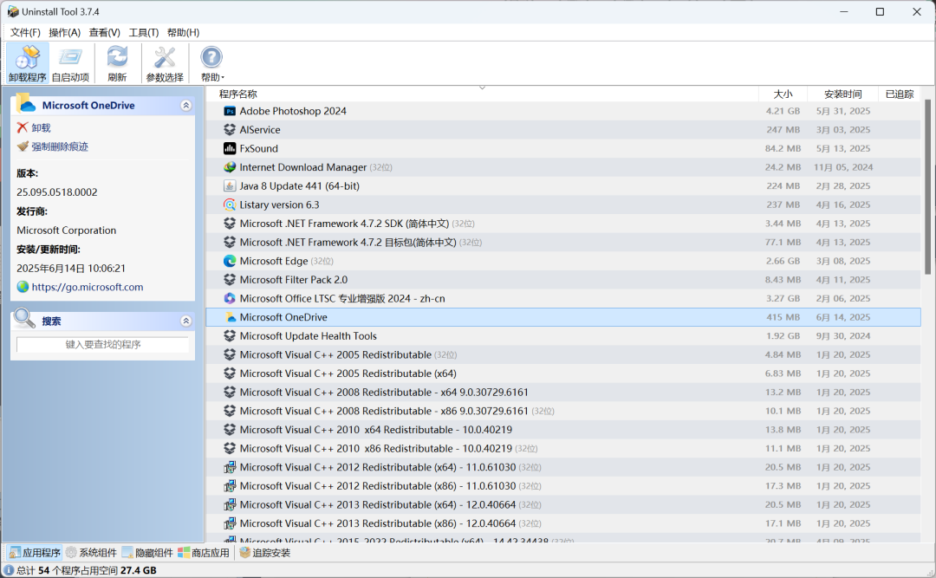Click the Internet Download Manager icon

[230, 167]
